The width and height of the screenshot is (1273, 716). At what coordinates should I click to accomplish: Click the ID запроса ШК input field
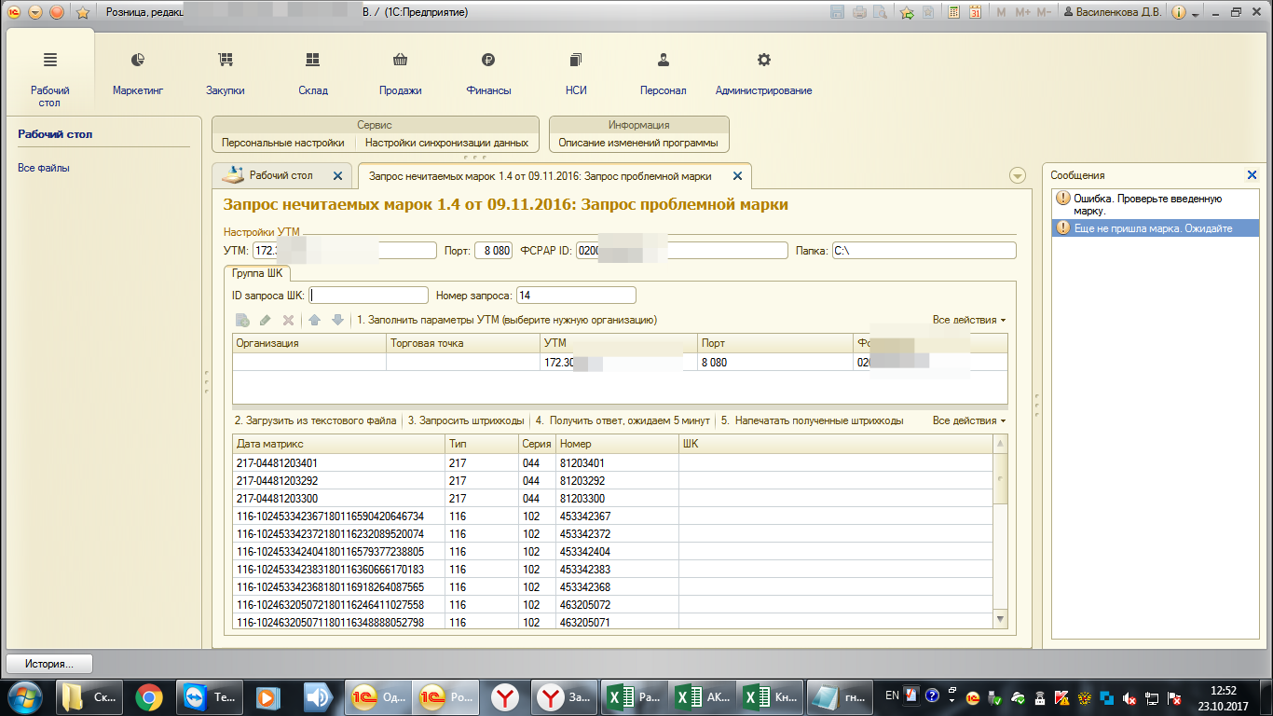click(368, 295)
